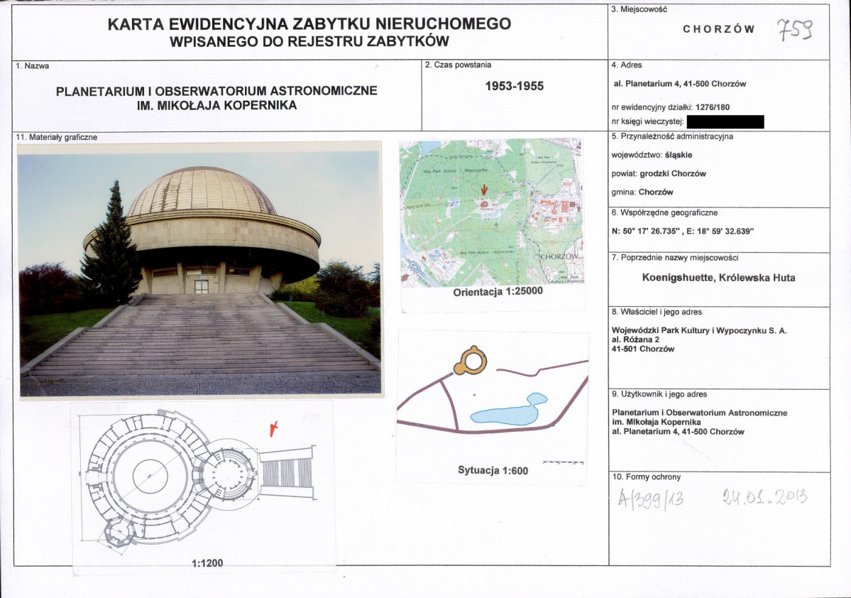This screenshot has height=598, width=851.
Task: Click the orange ring building symbol
Action: tap(471, 360)
